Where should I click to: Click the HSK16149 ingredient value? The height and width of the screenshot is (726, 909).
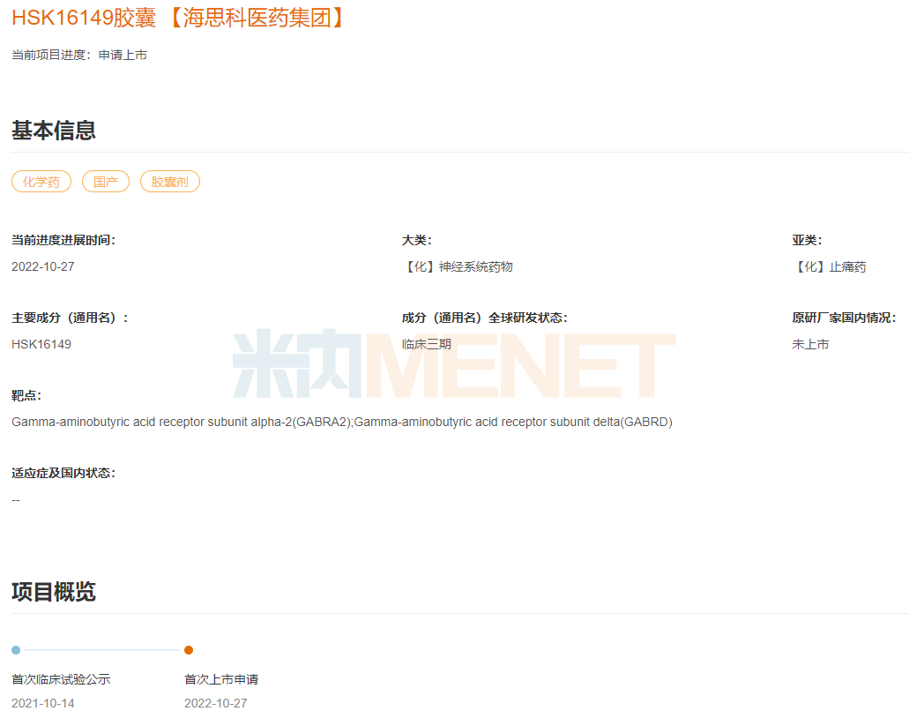point(41,344)
